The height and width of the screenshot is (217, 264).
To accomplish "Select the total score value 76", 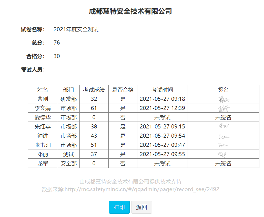I will tap(57, 43).
